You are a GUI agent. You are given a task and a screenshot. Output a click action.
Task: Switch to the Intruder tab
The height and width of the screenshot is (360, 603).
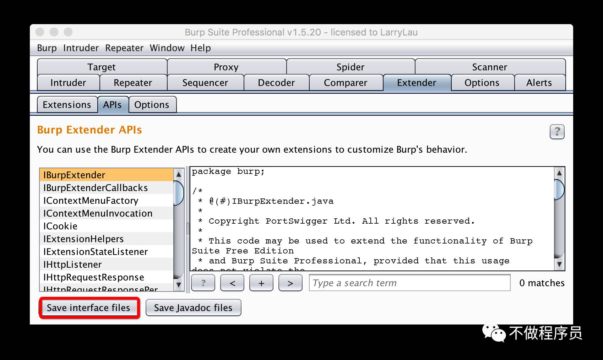pyautogui.click(x=68, y=83)
